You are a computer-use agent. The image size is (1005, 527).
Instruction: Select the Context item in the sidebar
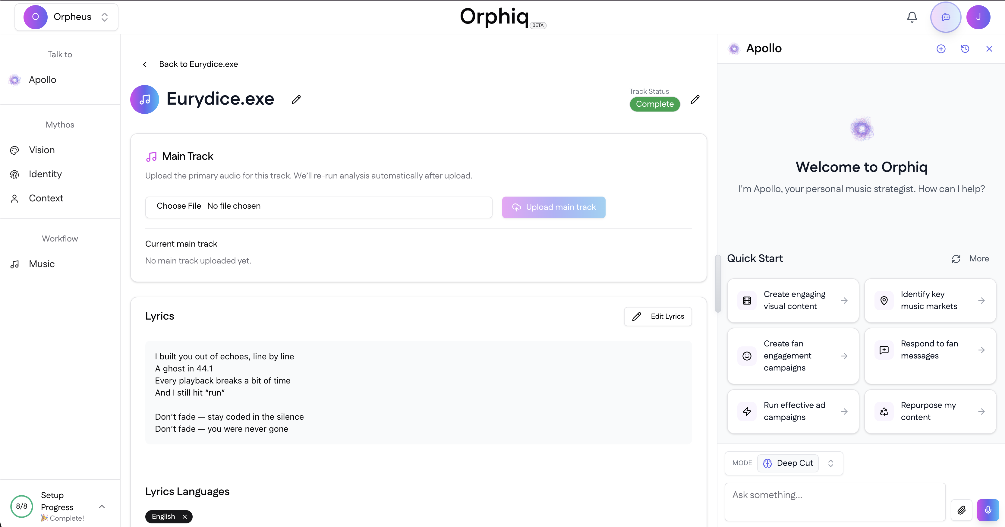point(46,198)
